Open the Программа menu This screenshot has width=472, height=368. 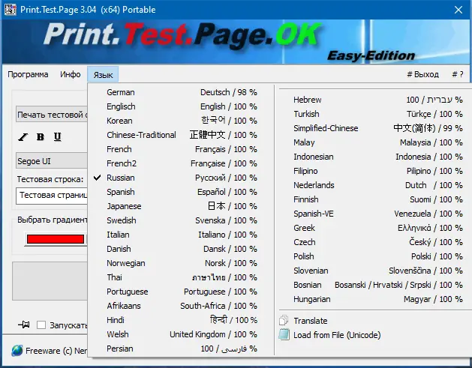[28, 74]
